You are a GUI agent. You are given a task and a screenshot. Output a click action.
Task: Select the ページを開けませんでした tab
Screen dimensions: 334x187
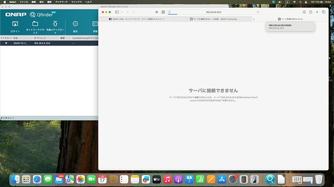pyautogui.click(x=290, y=19)
